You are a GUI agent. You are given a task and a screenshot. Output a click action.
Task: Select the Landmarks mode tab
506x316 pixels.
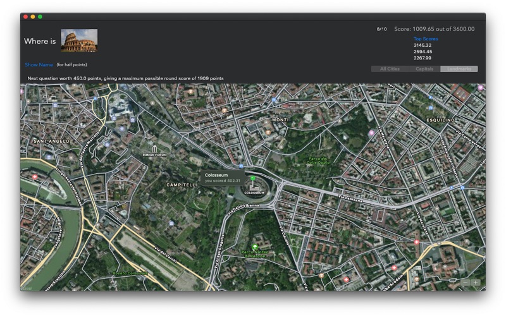[x=459, y=69]
